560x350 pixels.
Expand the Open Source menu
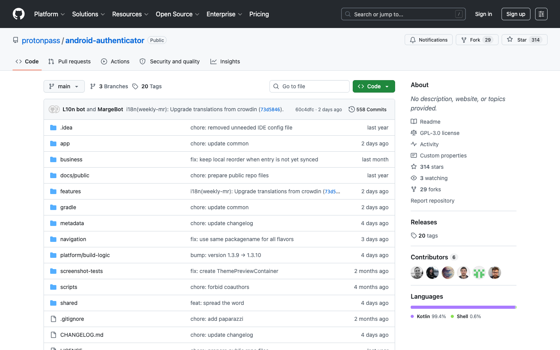point(177,14)
